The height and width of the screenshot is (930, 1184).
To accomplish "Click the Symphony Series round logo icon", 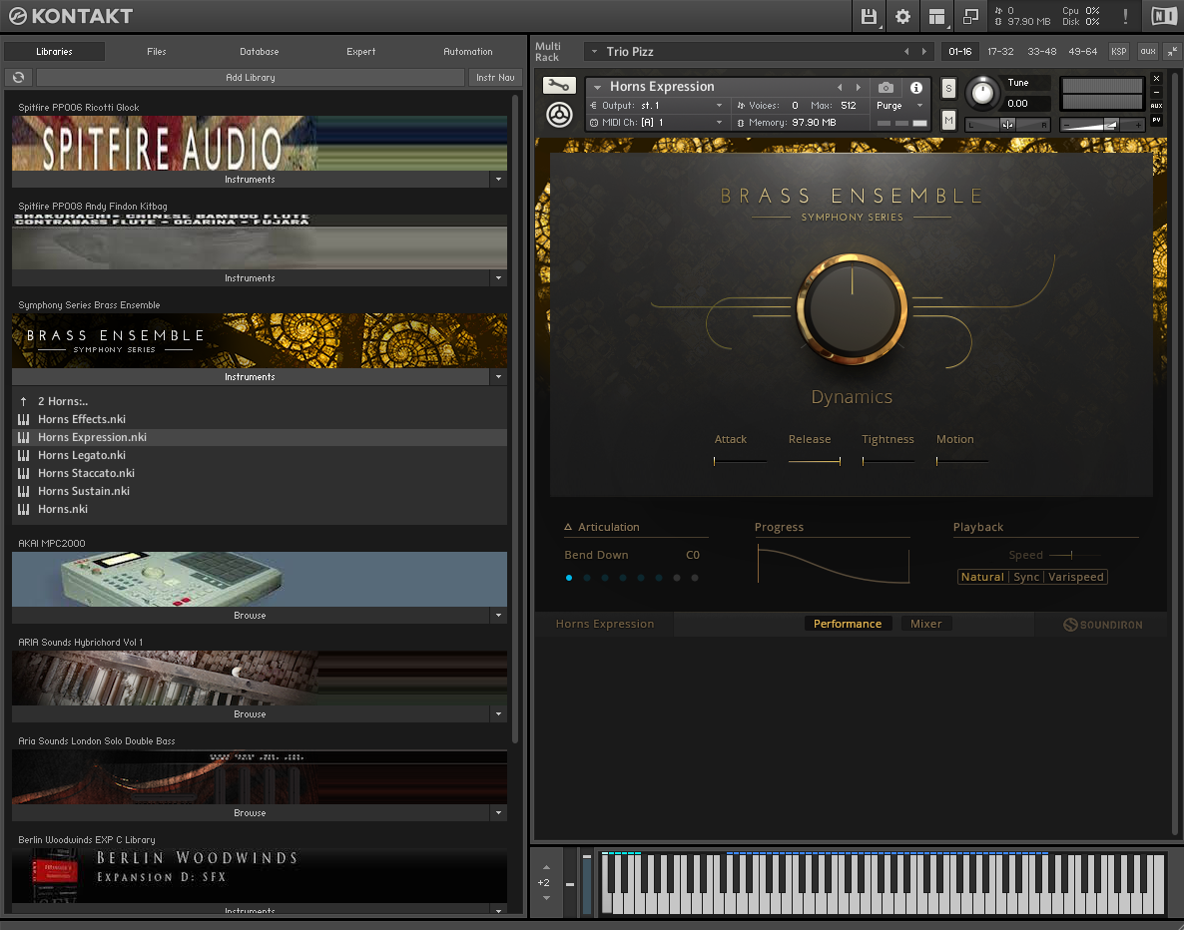I will pos(559,115).
